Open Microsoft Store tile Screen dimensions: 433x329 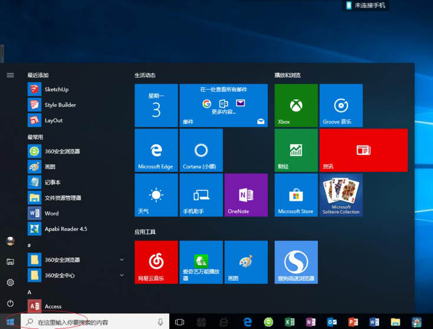296,195
